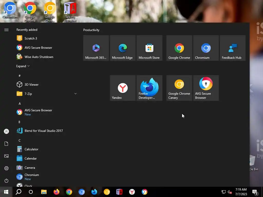Image resolution: width=263 pixels, height=197 pixels.
Task: Open the Microsoft Store tile
Action: tap(149, 48)
